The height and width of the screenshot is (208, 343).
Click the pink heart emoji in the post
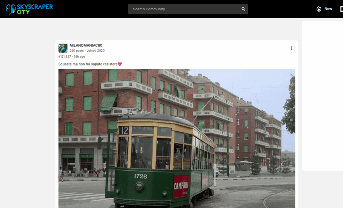coord(120,64)
